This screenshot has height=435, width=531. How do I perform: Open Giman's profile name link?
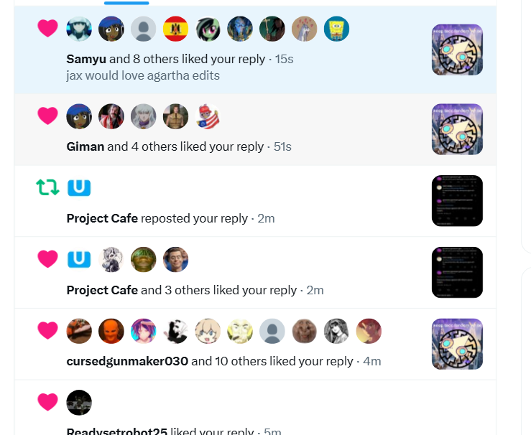pos(85,147)
